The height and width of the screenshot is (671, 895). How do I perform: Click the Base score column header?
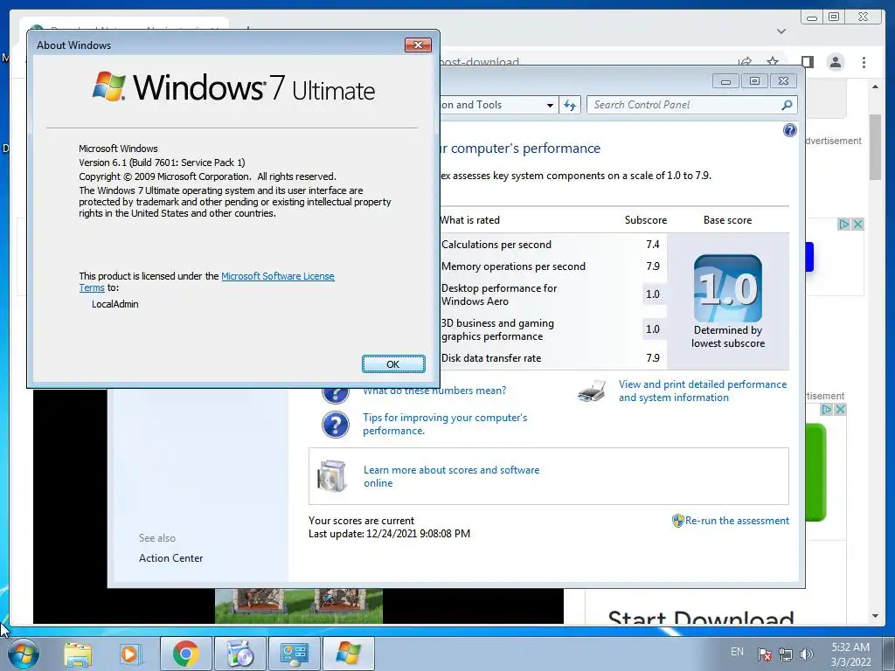pos(727,220)
